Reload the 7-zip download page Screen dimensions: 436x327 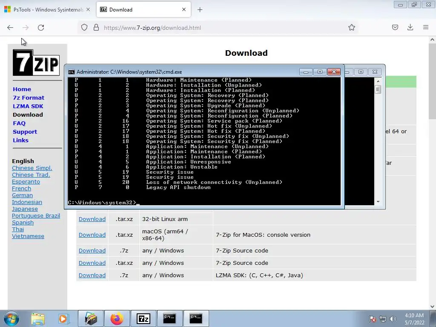tap(41, 28)
